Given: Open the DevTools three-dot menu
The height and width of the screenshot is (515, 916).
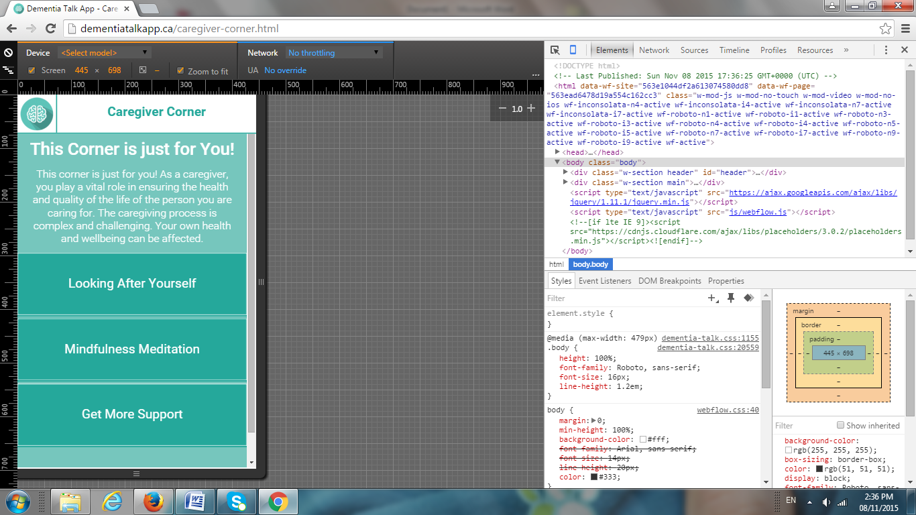Looking at the screenshot, I should click(886, 50).
